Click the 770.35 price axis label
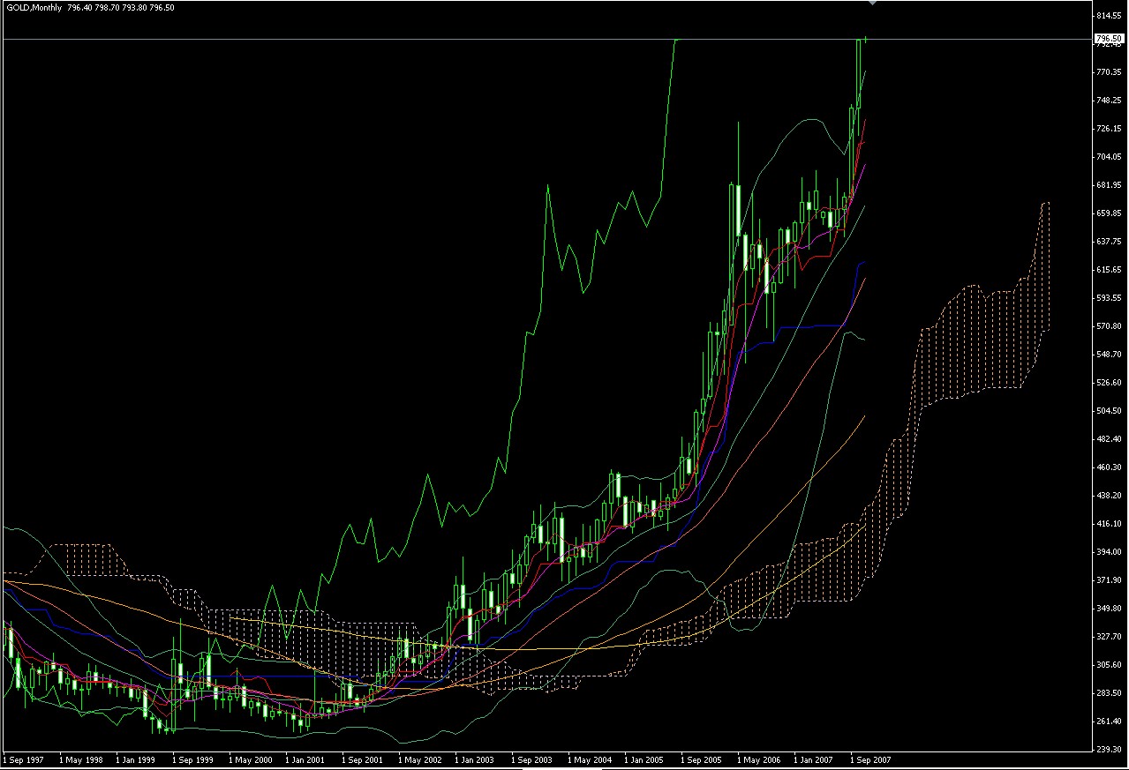This screenshot has width=1129, height=770. (x=1109, y=72)
